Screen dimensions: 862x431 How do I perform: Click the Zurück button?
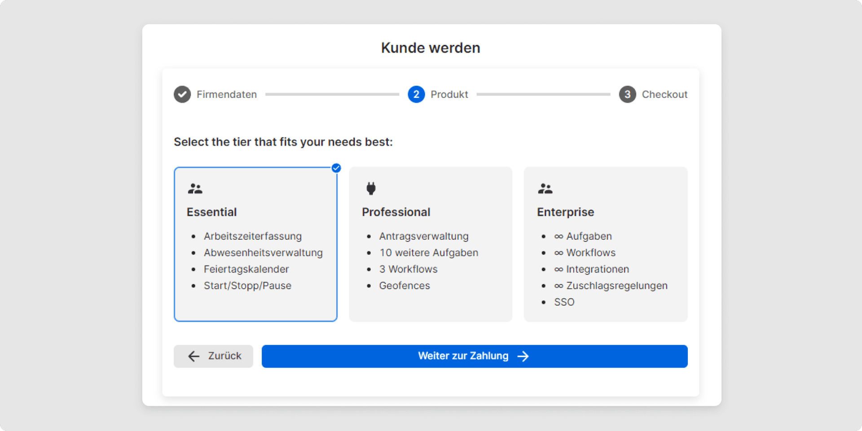click(213, 356)
